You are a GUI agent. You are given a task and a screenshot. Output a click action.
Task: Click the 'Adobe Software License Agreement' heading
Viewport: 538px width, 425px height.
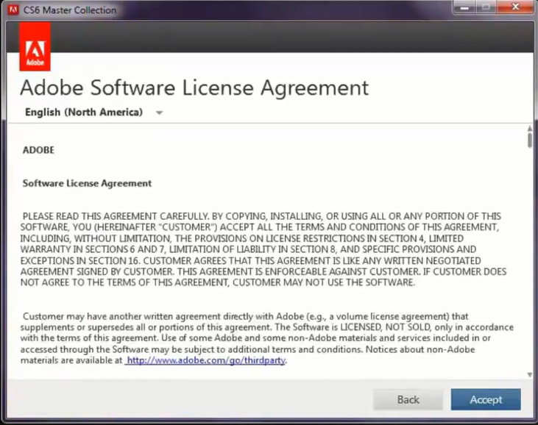pos(194,87)
